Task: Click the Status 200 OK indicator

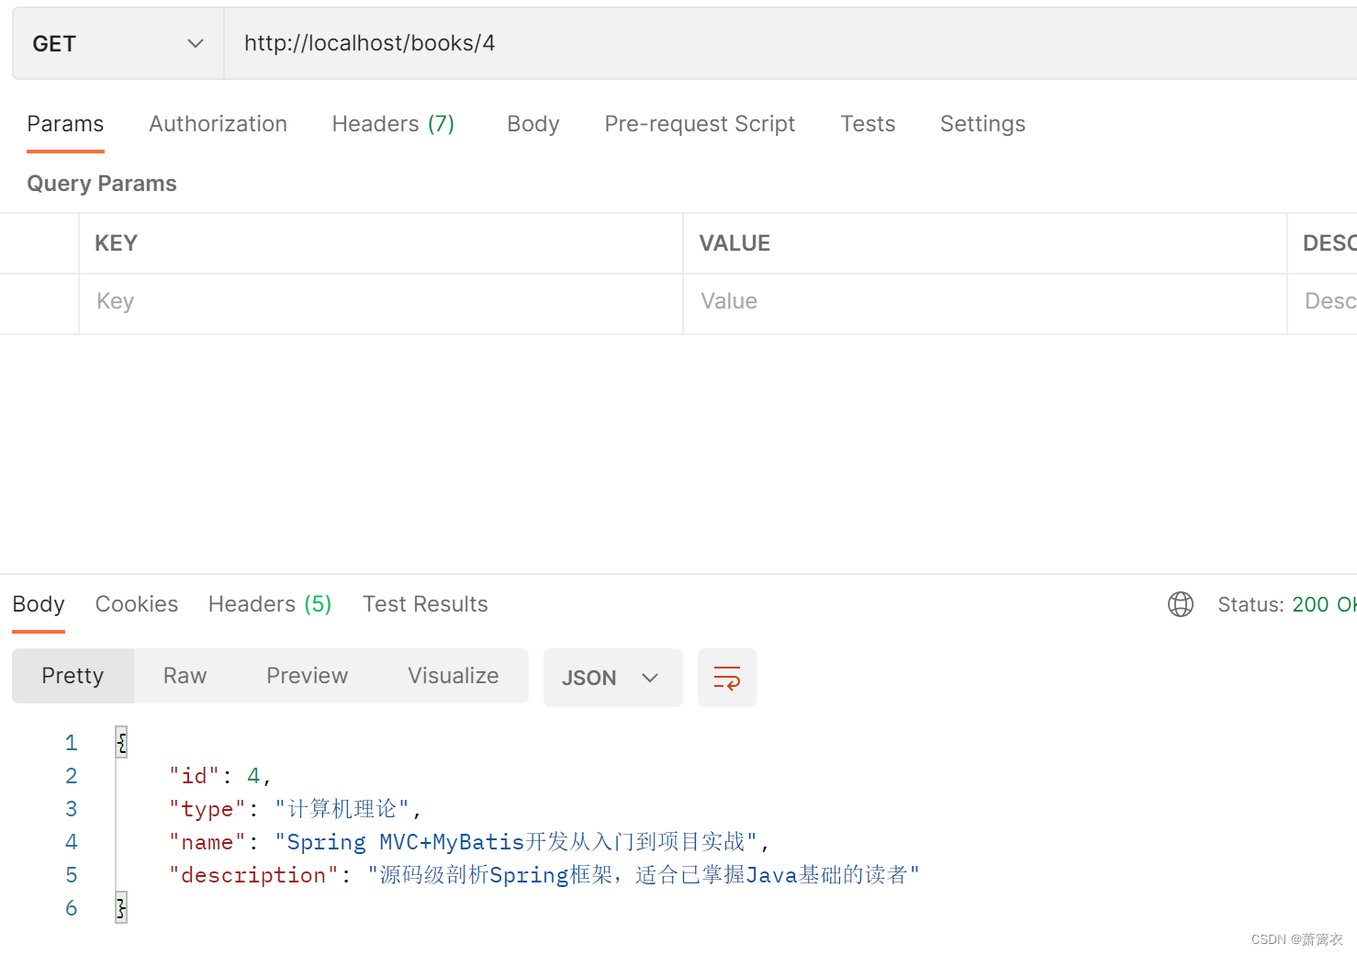Action: [x=1285, y=604]
